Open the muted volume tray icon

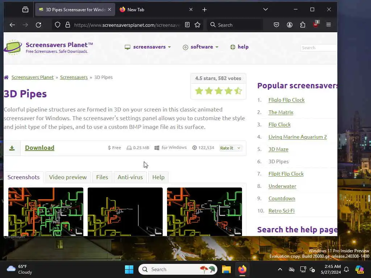click(313, 269)
